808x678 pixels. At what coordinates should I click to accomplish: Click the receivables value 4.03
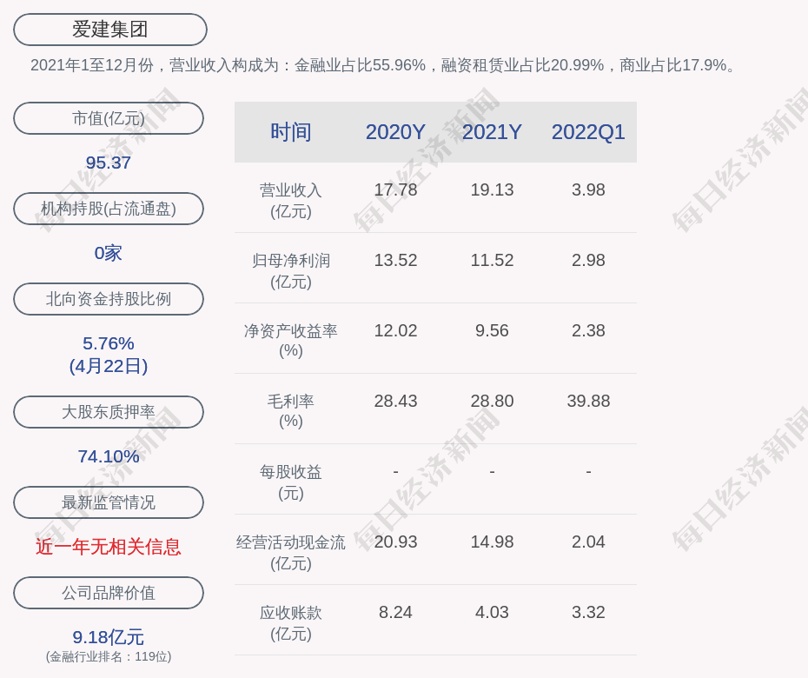click(492, 613)
